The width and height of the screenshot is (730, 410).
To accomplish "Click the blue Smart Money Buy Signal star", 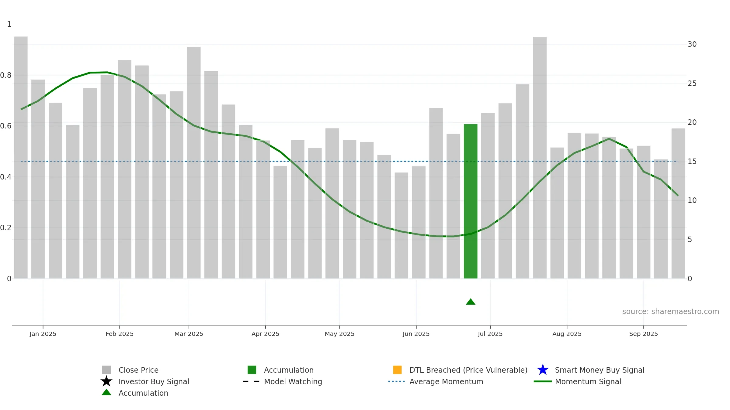I will coord(543,370).
